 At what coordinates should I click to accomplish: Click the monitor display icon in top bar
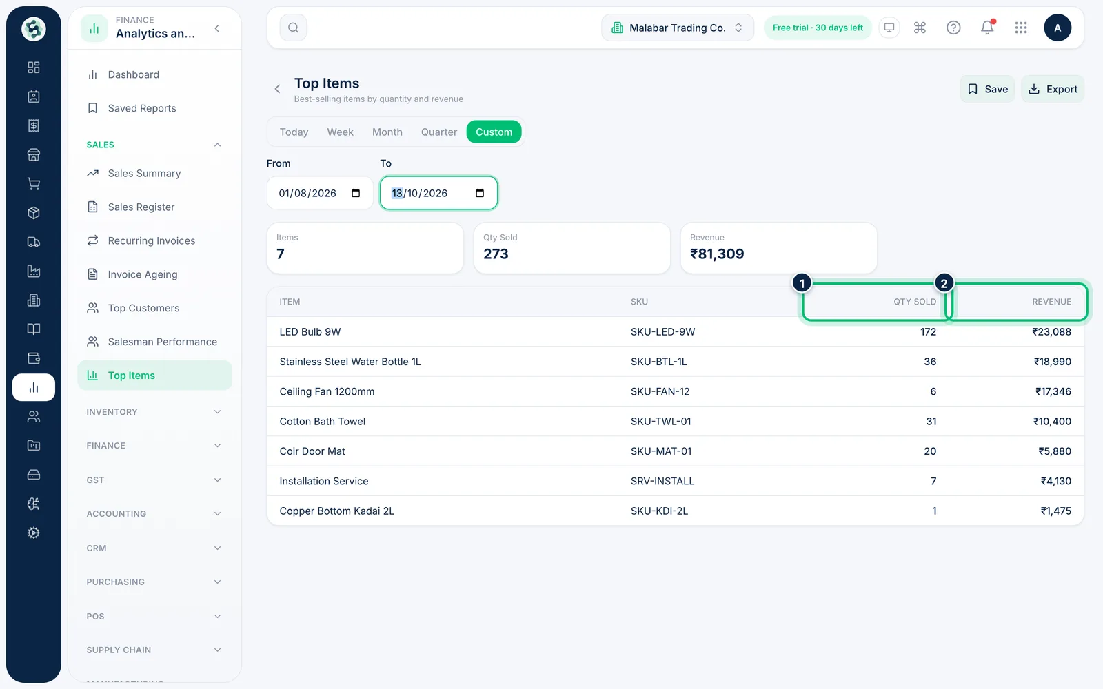click(889, 28)
